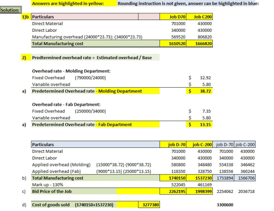Screen dimensions: 274x211
Task: Select the '(15000*38.72) (9000*38.72)' formula cell
Action: pos(123,164)
